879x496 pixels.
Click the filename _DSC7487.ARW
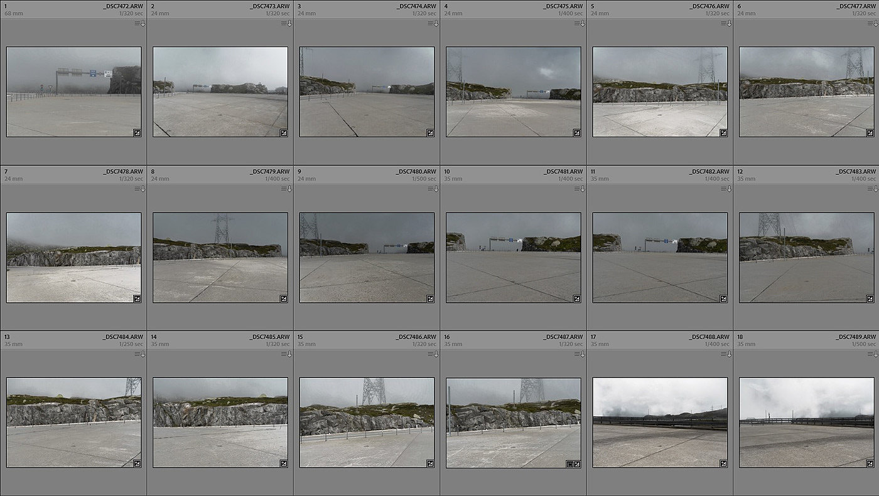pos(563,337)
